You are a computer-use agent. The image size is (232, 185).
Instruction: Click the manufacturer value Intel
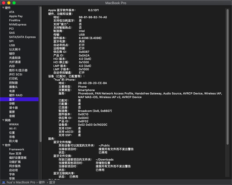click(82, 31)
